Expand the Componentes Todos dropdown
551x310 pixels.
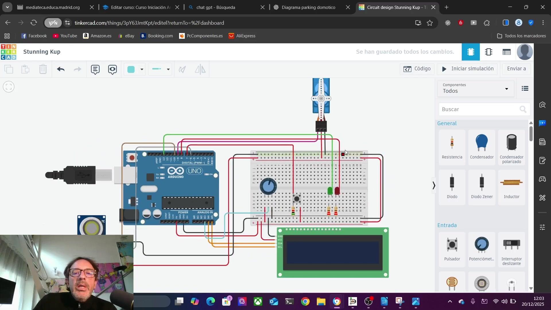[x=476, y=88]
